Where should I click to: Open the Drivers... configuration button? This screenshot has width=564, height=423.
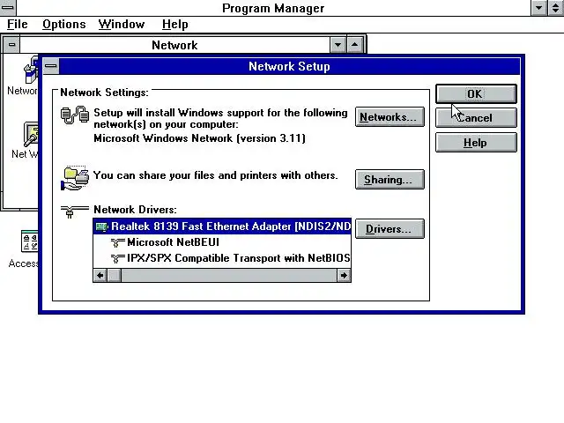coord(390,229)
